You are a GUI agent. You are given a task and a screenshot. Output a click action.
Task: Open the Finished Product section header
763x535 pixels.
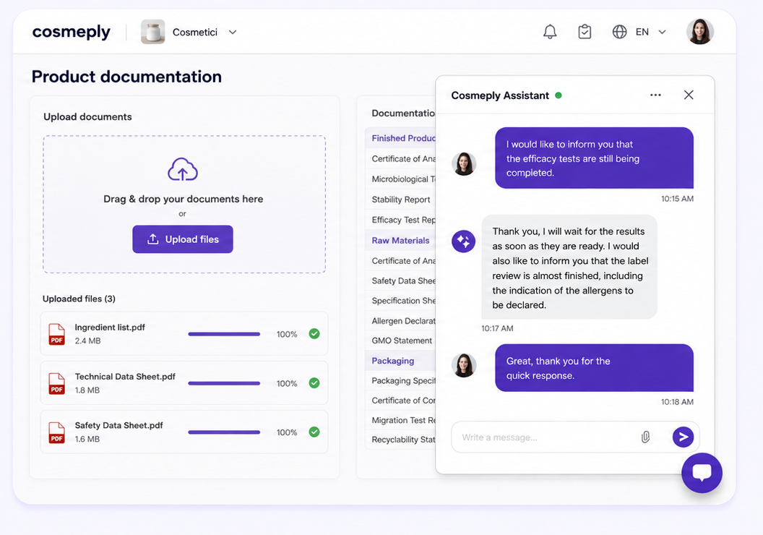tap(400, 138)
